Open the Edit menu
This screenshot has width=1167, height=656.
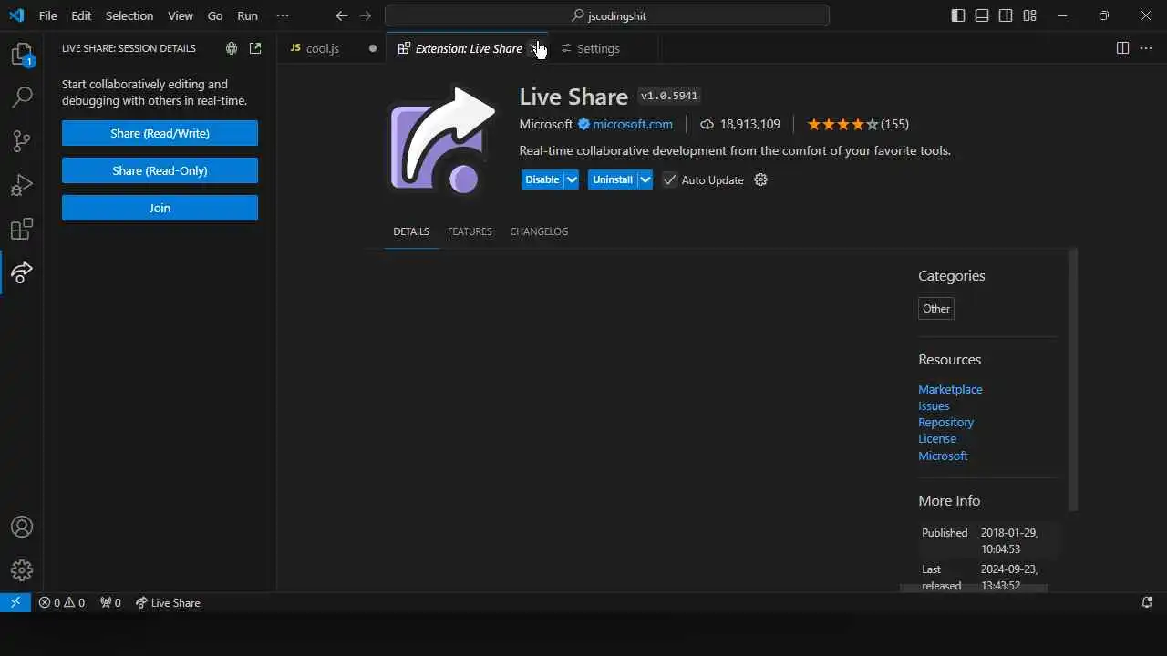(x=81, y=15)
